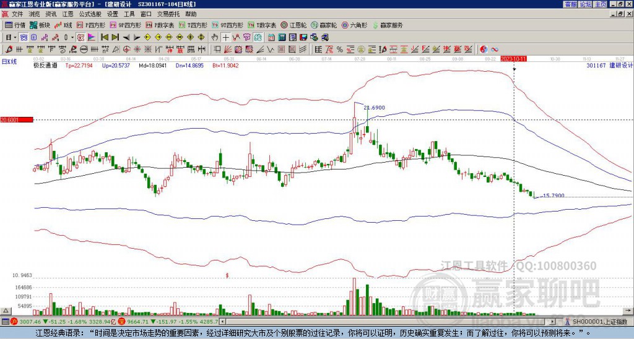Viewport: 634px width, 339px height.
Task: Click the 日K线 label
Action: (x=9, y=61)
